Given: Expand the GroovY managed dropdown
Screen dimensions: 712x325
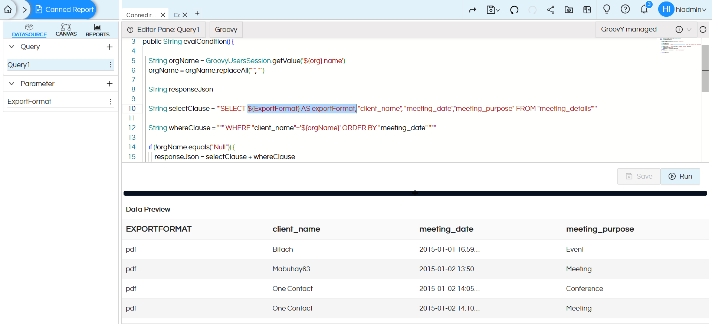Looking at the screenshot, I should click(689, 30).
